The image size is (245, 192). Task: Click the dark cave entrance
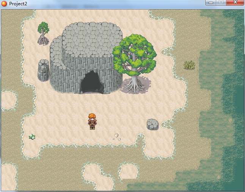[92, 82]
